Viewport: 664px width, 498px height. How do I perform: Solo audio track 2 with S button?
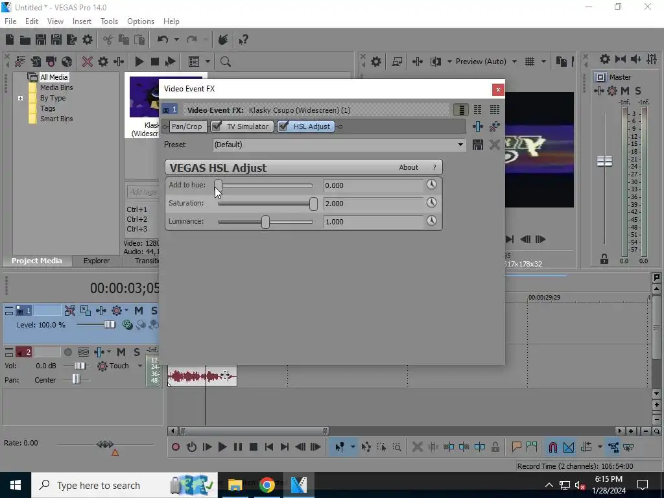tap(137, 352)
